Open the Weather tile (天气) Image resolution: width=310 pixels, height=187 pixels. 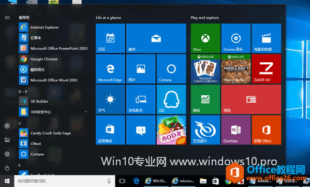(110, 99)
